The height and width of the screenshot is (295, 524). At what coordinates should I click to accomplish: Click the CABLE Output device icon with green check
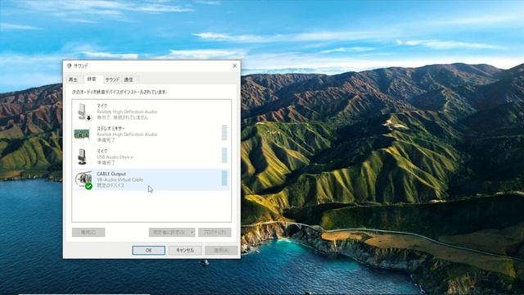tap(84, 180)
